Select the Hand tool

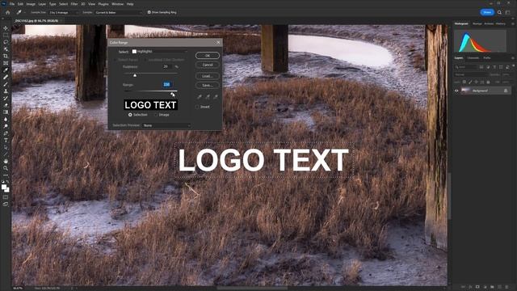tap(6, 161)
